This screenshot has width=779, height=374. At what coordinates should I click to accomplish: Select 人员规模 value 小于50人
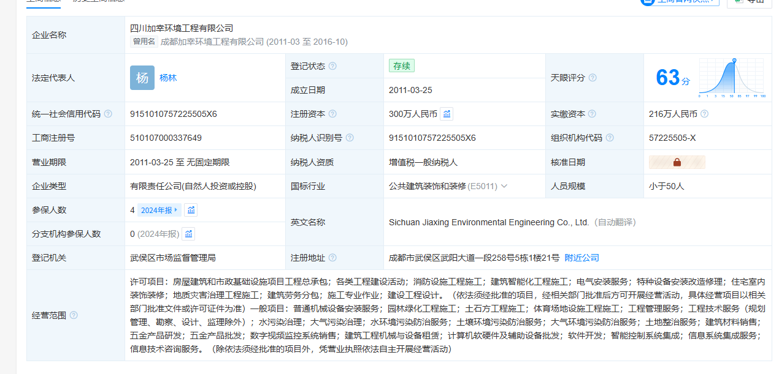pos(666,186)
